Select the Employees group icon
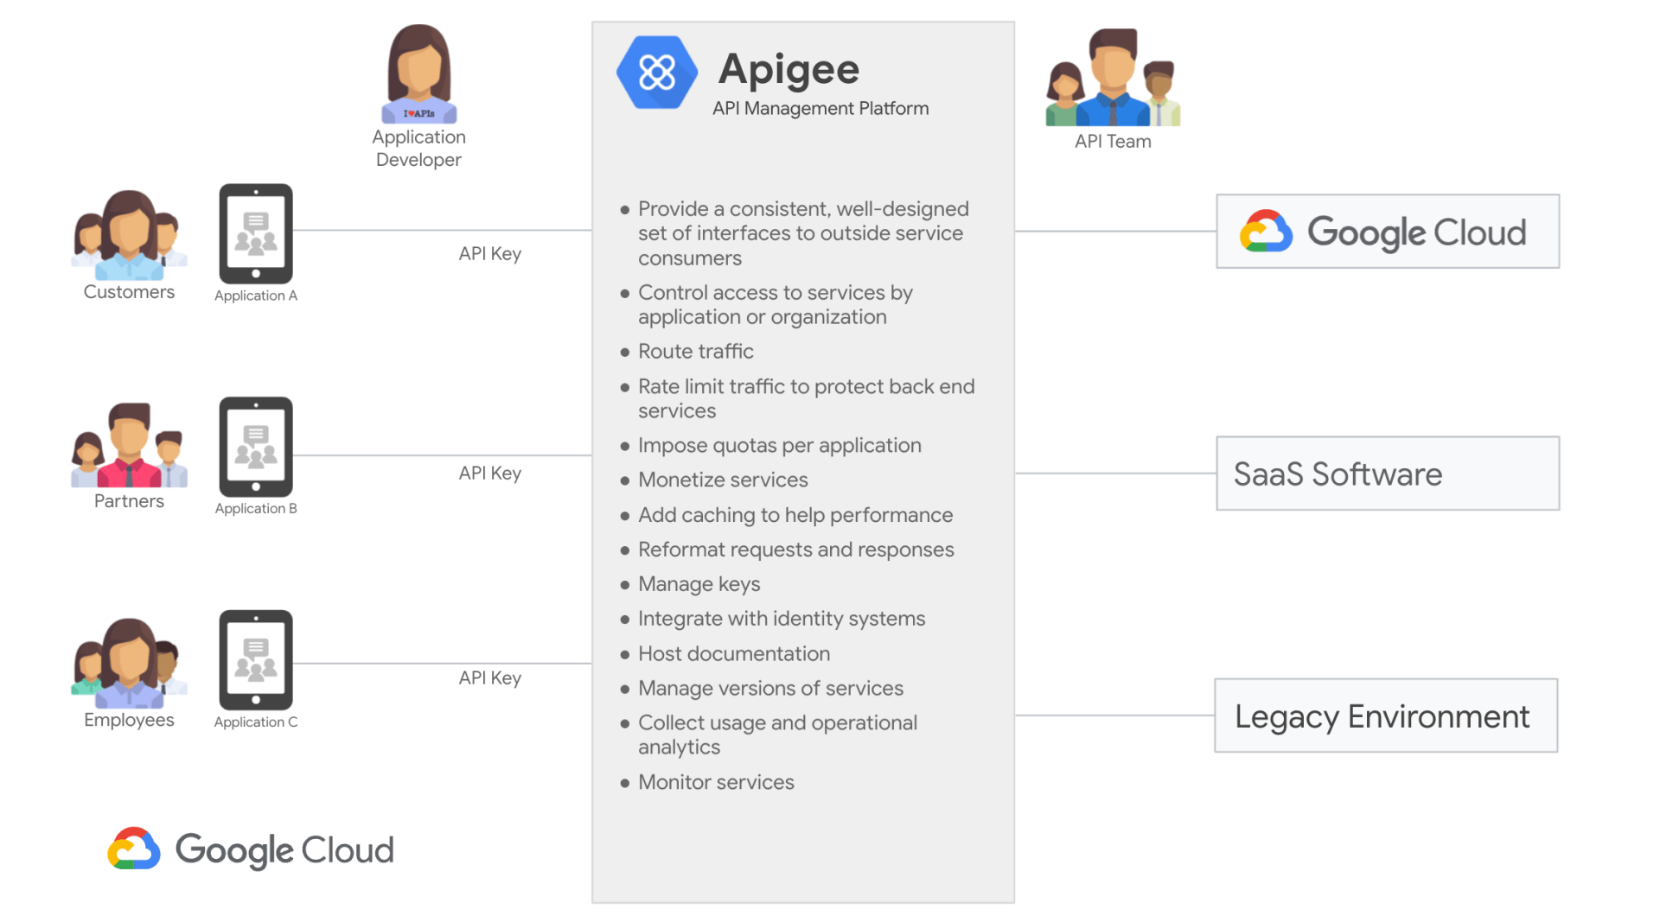The height and width of the screenshot is (922, 1660). pyautogui.click(x=130, y=663)
